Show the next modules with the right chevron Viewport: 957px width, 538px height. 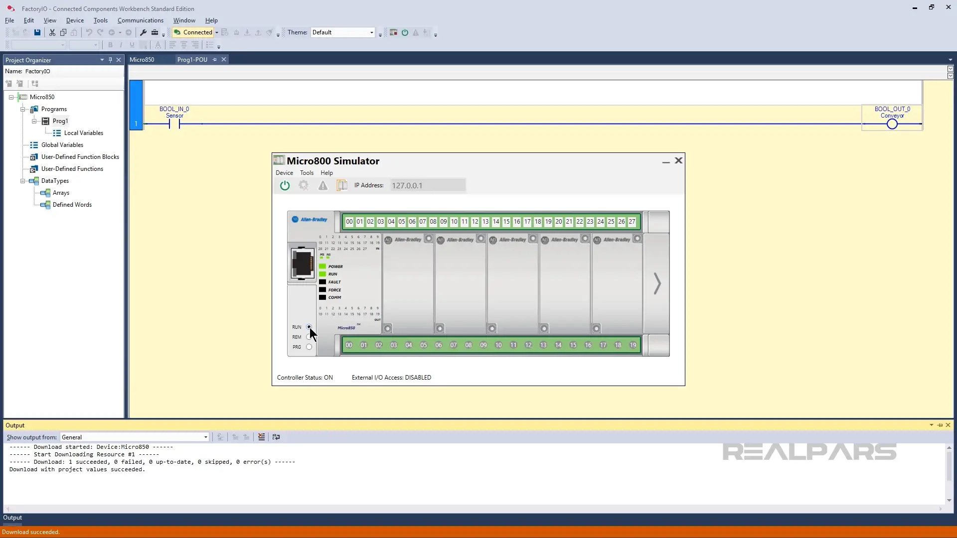pos(657,283)
